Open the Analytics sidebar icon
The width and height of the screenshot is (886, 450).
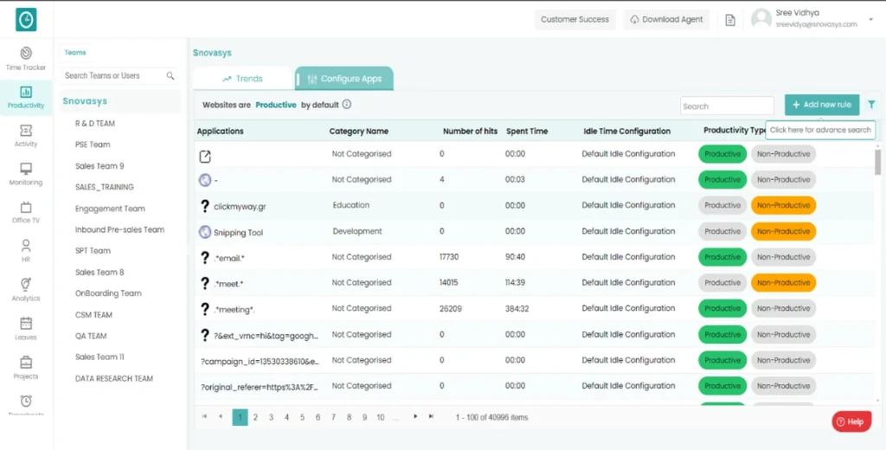[x=26, y=285]
